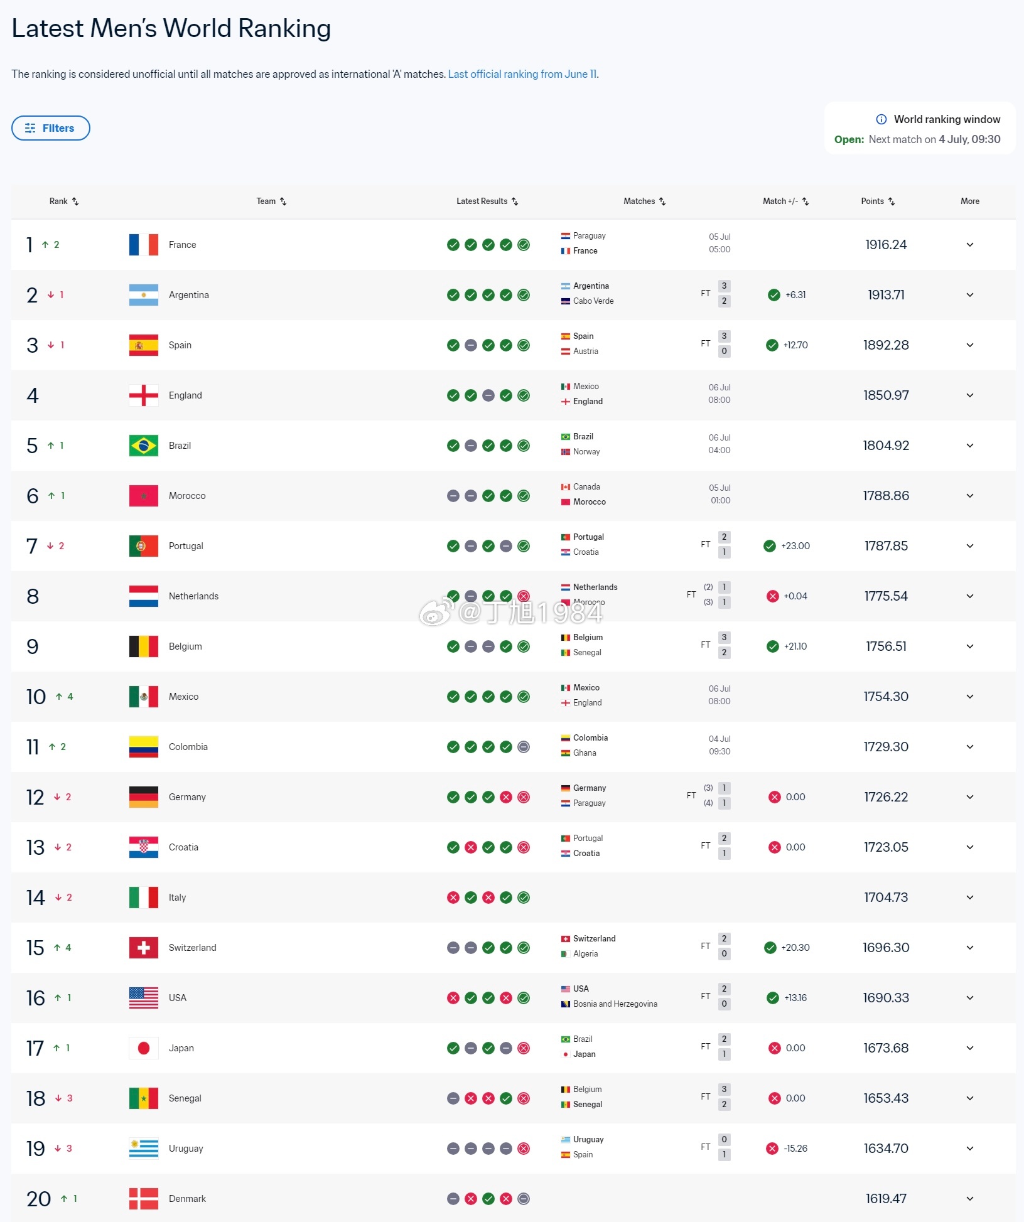Click the Netherlands flag icon
This screenshot has width=1024, height=1222.
coord(144,596)
